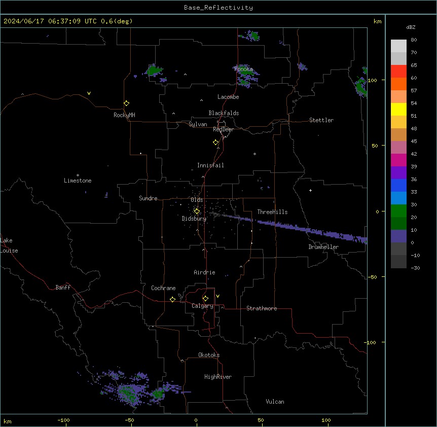Click the white plus marker north of Drumheller

point(310,190)
